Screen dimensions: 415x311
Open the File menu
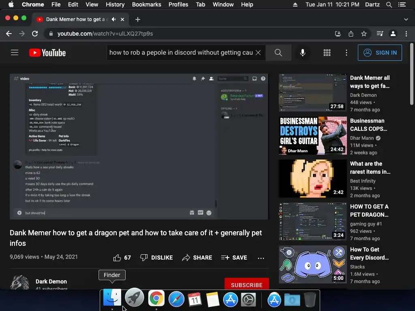pos(56,4)
